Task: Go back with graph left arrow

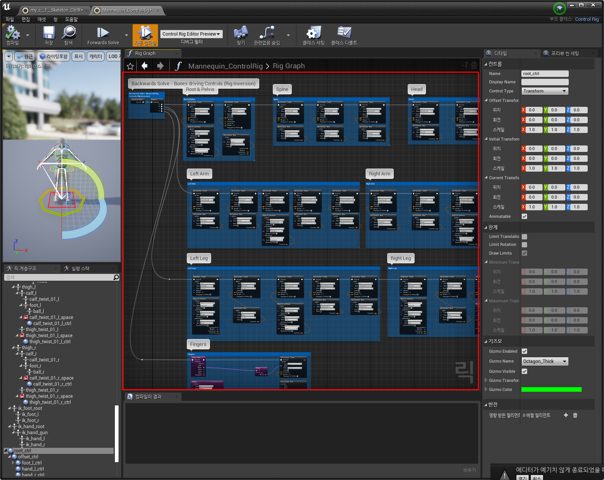Action: [144, 66]
